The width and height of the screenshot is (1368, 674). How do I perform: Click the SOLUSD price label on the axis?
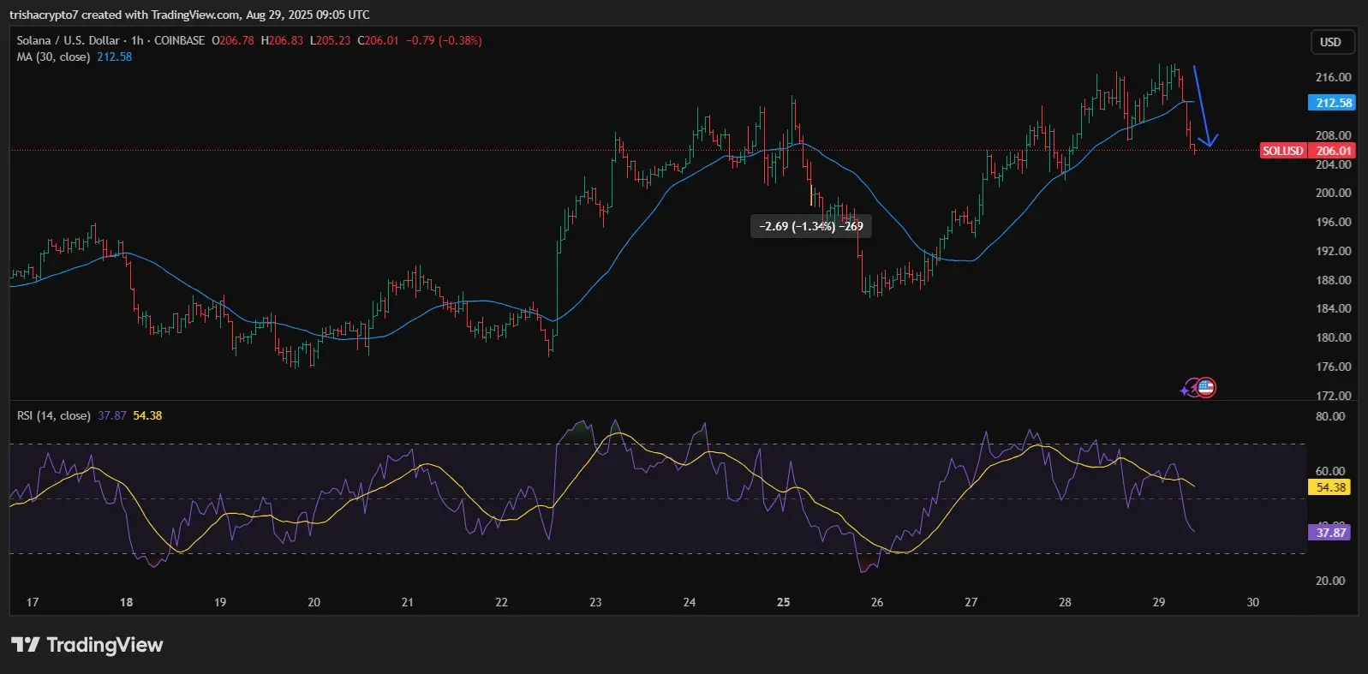coord(1282,151)
